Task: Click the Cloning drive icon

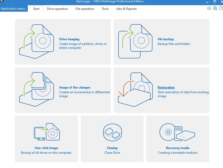Action: point(112,132)
